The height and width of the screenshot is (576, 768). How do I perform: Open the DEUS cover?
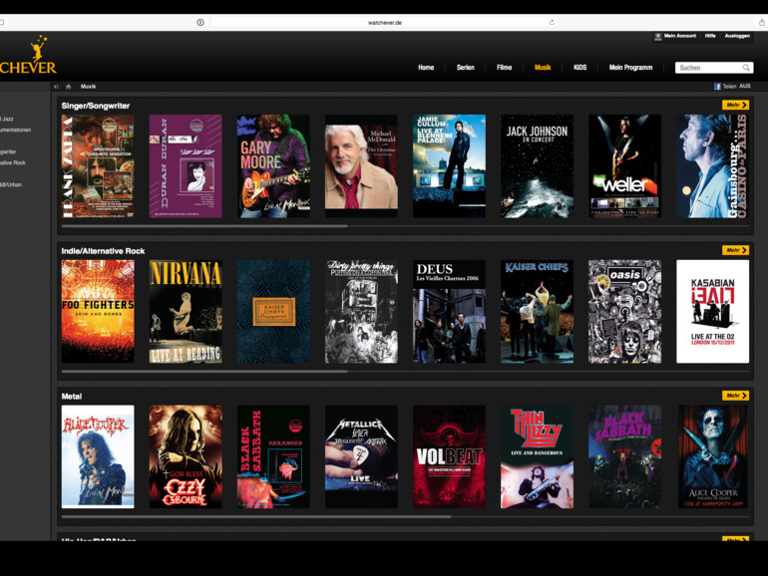pyautogui.click(x=449, y=312)
